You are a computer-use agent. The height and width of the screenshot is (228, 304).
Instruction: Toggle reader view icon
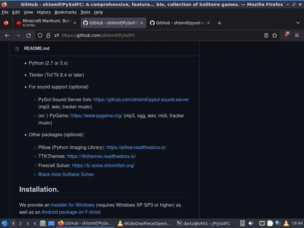[x=266, y=35]
